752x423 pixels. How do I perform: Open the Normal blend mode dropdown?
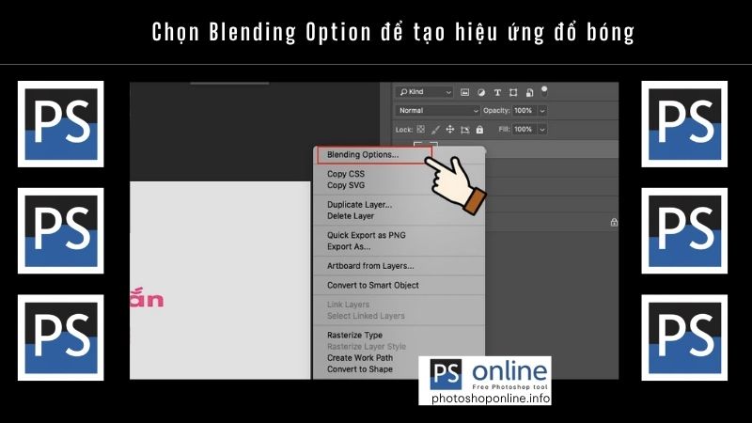pyautogui.click(x=437, y=110)
